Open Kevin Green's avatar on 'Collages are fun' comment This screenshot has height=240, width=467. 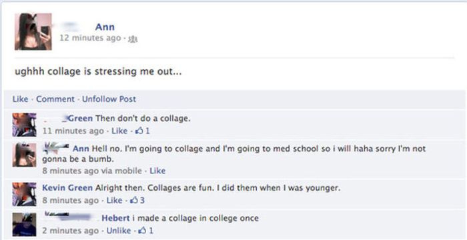click(25, 194)
